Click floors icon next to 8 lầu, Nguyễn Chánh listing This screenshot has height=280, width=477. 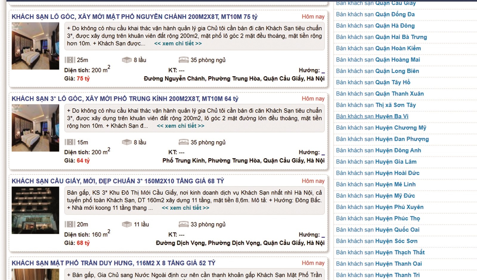(127, 60)
